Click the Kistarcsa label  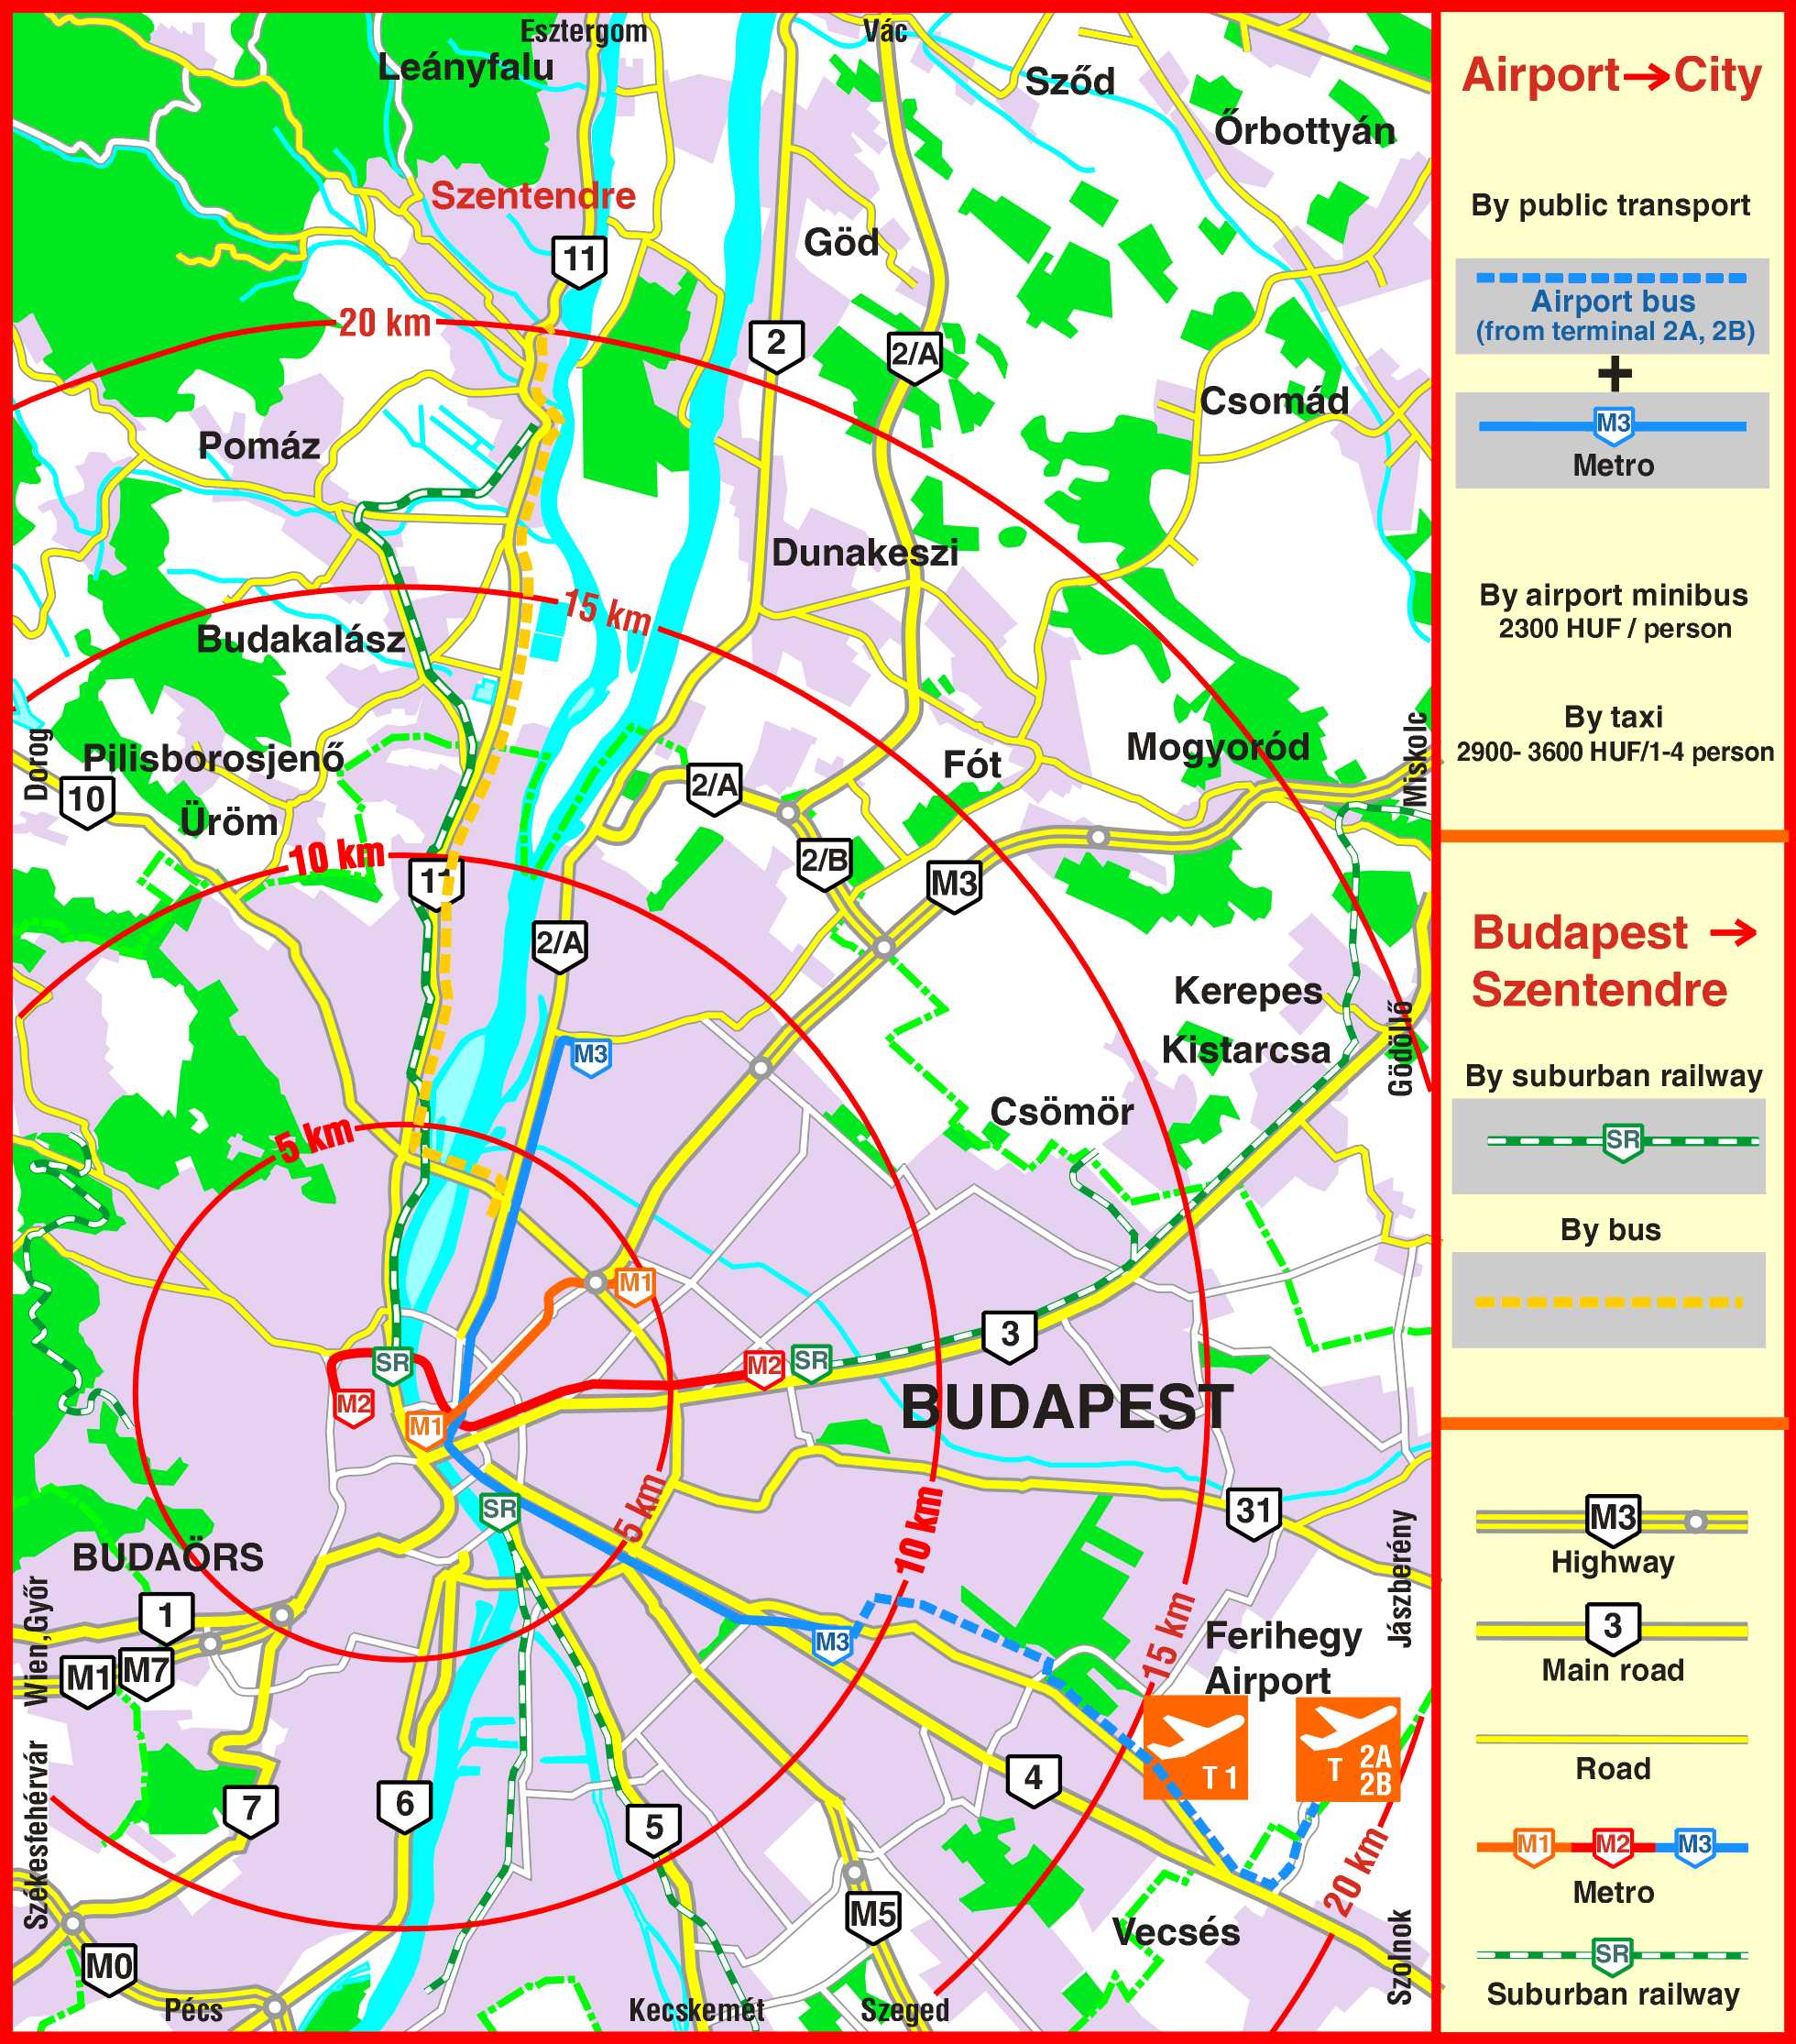click(1245, 1051)
